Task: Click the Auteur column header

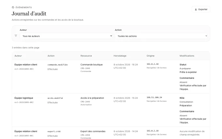Action: coord(18,56)
